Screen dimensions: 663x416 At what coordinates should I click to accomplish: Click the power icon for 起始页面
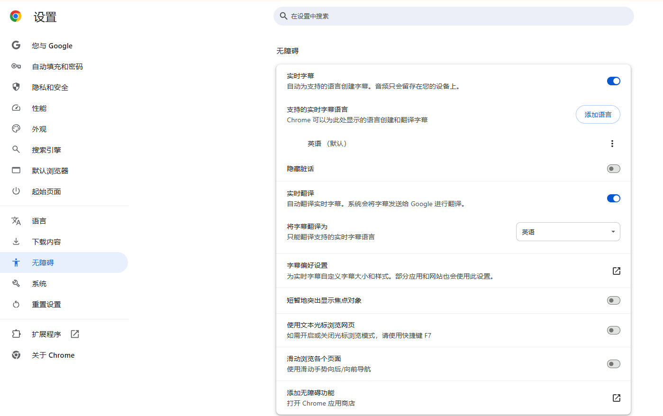(x=16, y=191)
